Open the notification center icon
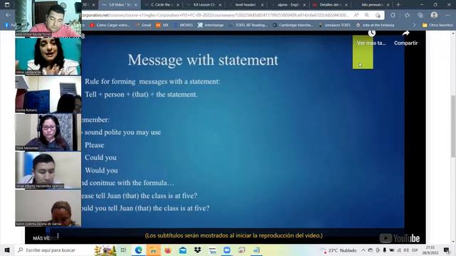 tap(447, 250)
